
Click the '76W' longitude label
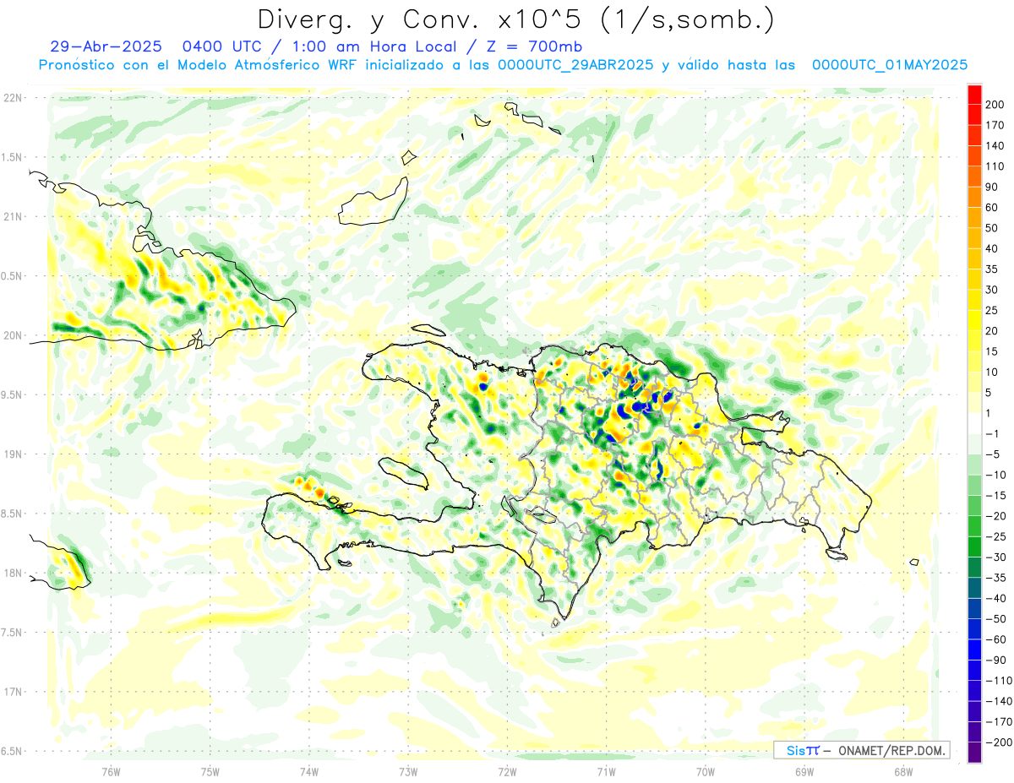point(111,771)
